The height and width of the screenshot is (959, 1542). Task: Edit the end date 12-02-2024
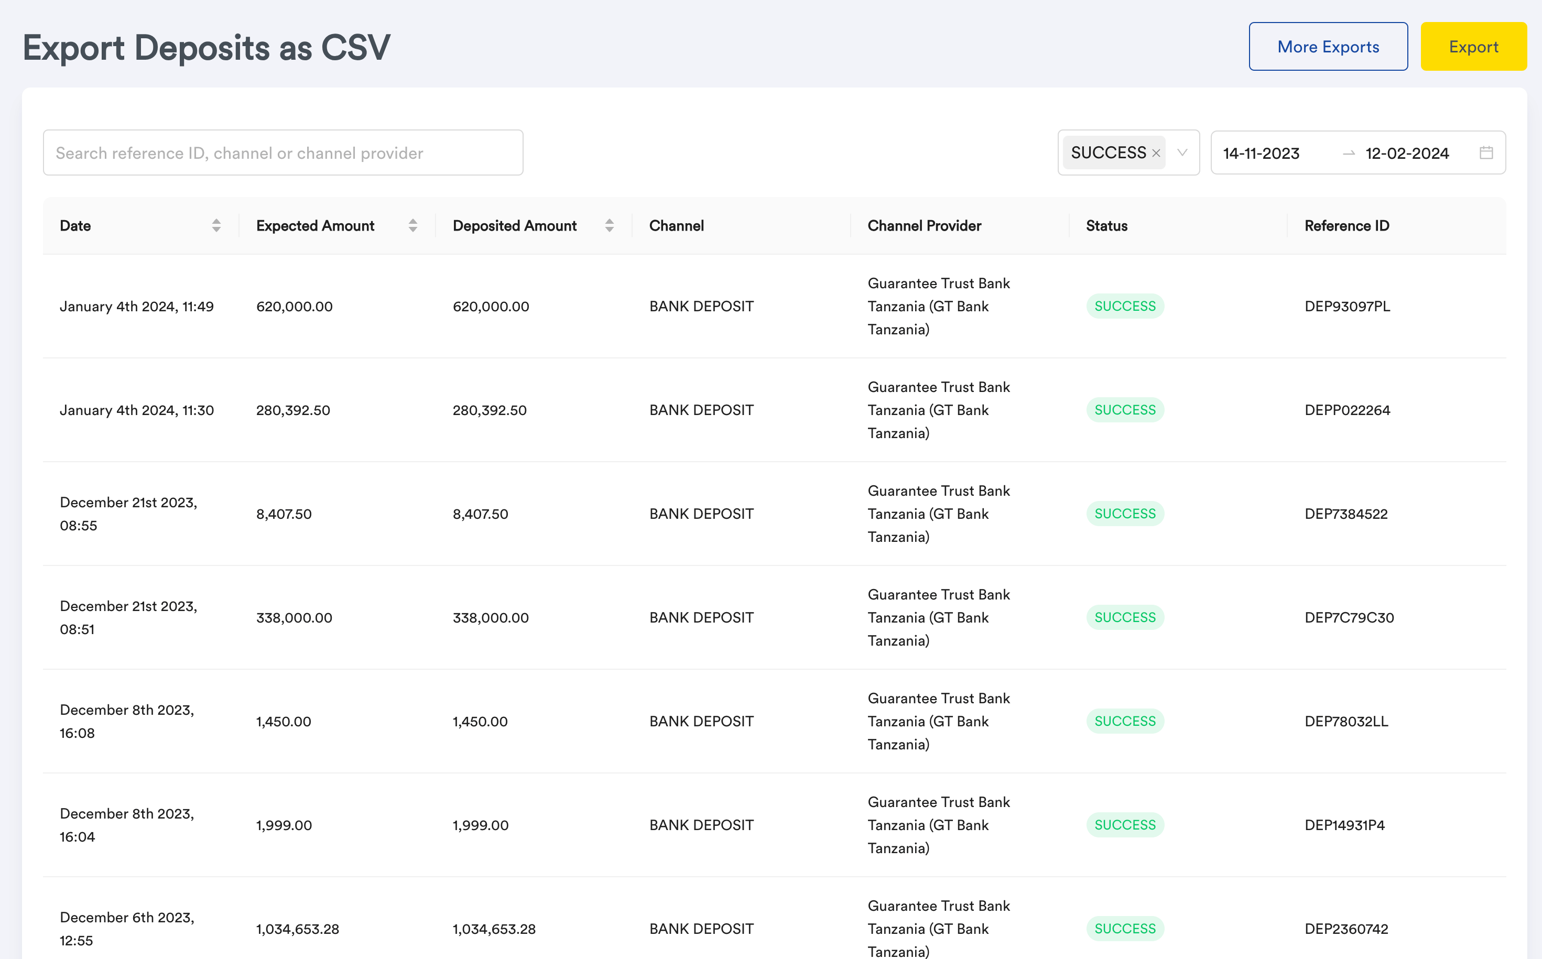click(1407, 154)
